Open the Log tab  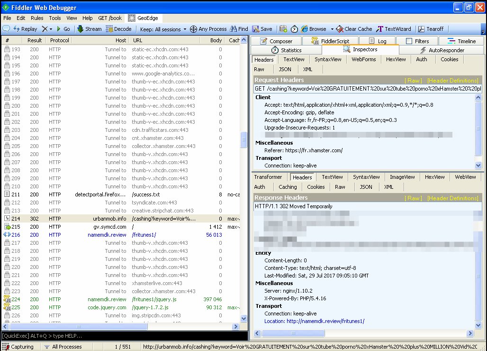(378, 41)
